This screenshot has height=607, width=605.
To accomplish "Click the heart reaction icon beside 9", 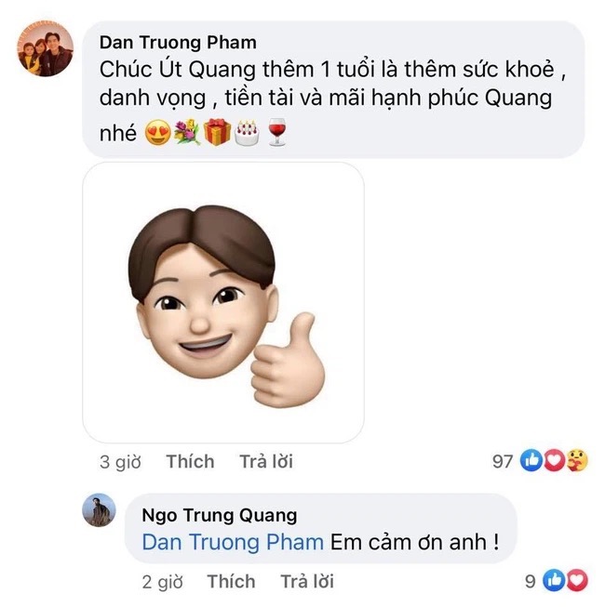I will point(577,580).
